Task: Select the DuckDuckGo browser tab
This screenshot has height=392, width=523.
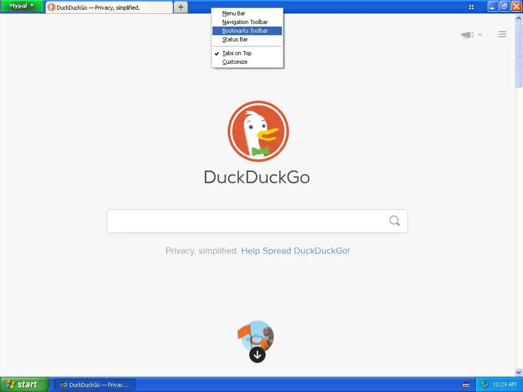Action: [109, 7]
